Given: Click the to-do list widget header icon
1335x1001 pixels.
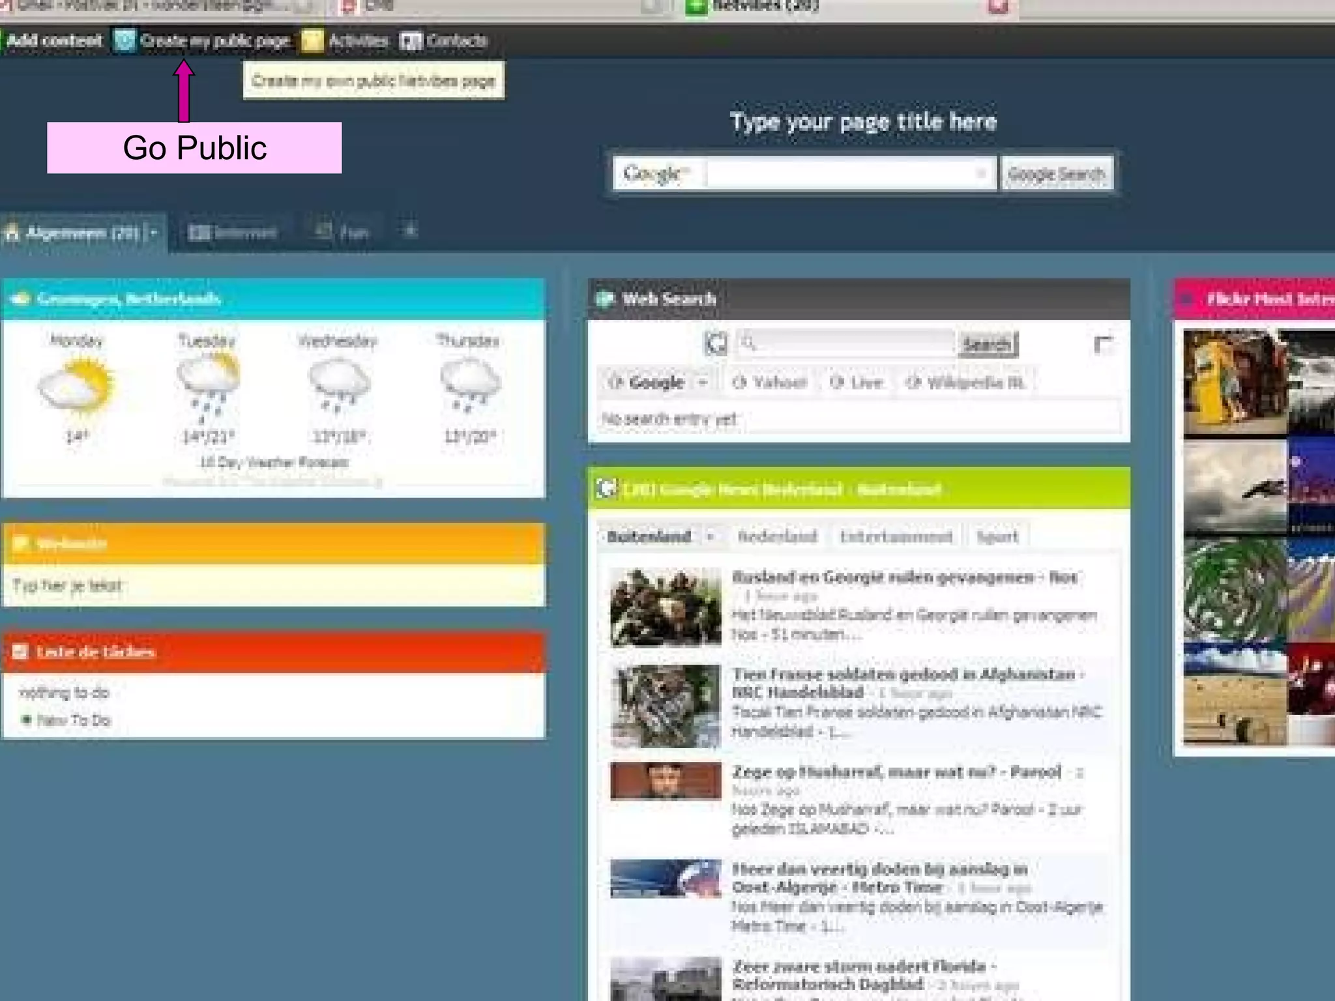Looking at the screenshot, I should click(x=20, y=651).
